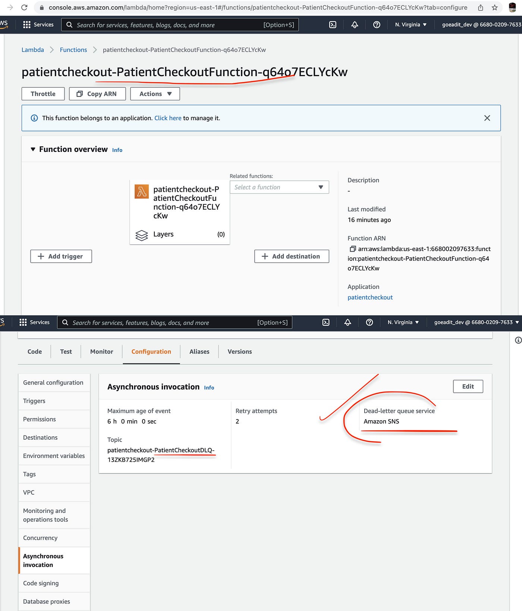This screenshot has height=611, width=522.
Task: Open the info panel icon at right edge
Action: tap(518, 340)
